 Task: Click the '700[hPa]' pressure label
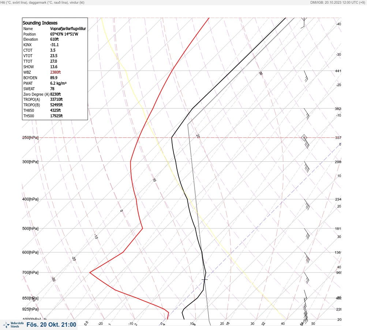pos(30,272)
